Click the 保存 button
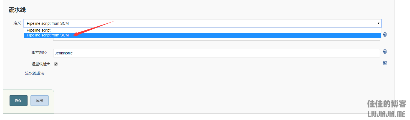Viewport: 410px width, 120px height. pos(19,100)
